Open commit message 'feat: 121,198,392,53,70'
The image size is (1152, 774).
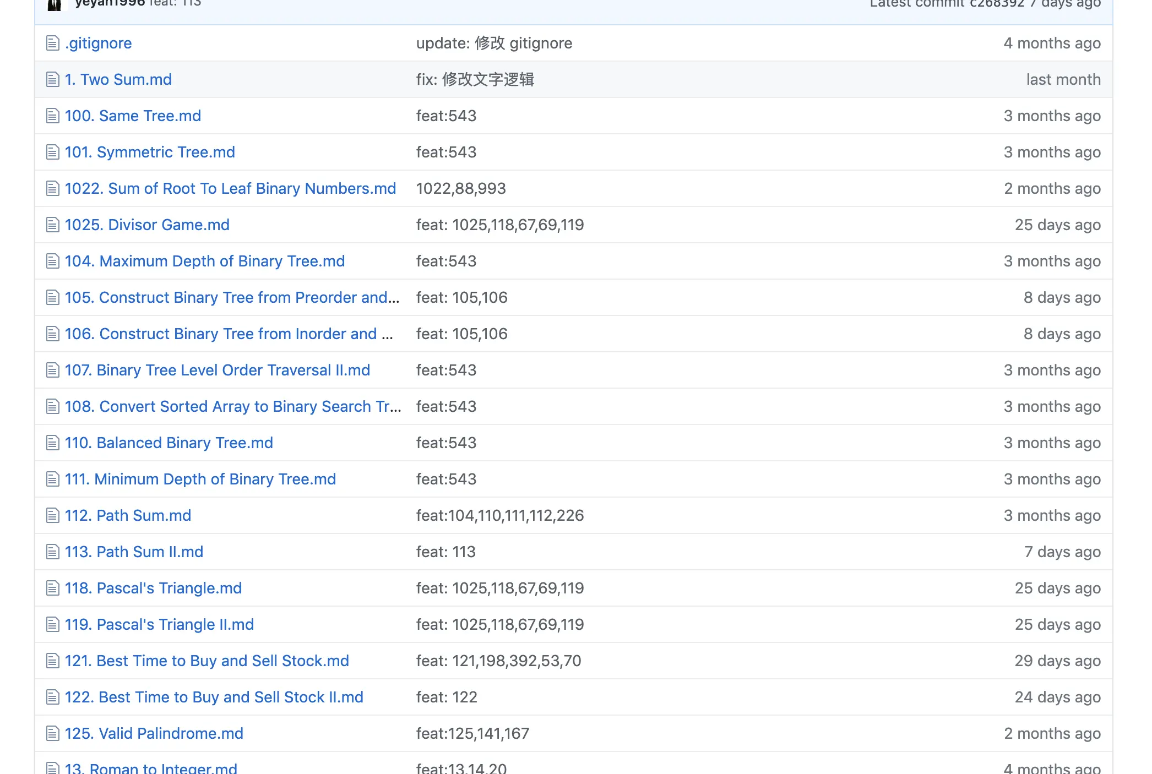click(498, 661)
